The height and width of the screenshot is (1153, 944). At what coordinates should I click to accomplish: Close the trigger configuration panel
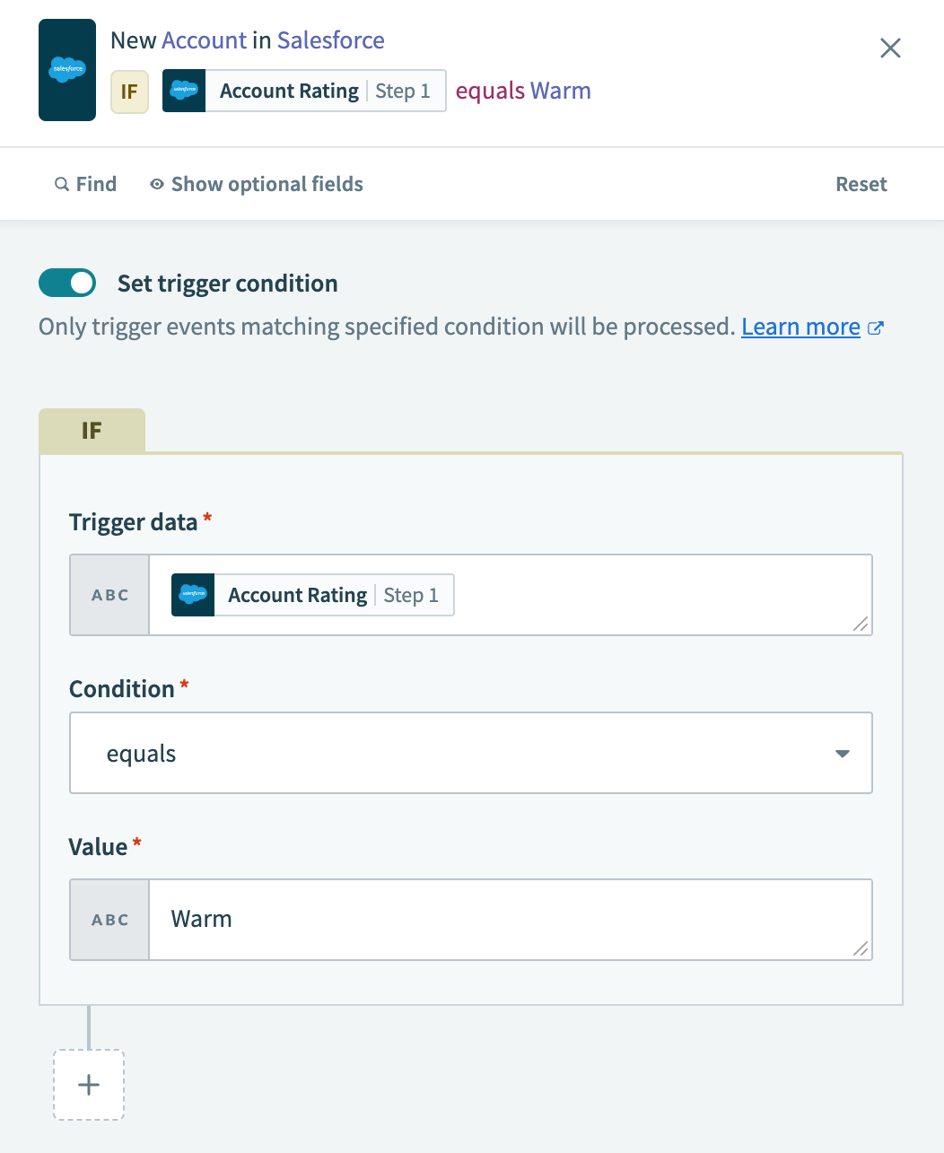[x=890, y=48]
